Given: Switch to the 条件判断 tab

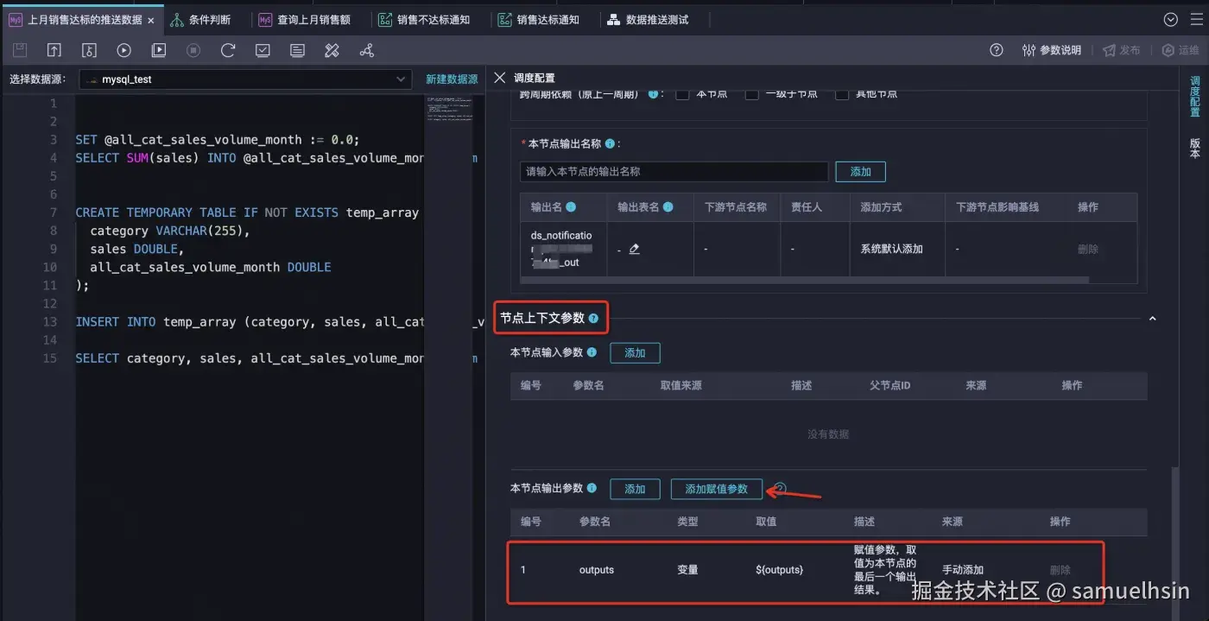Looking at the screenshot, I should [x=201, y=19].
